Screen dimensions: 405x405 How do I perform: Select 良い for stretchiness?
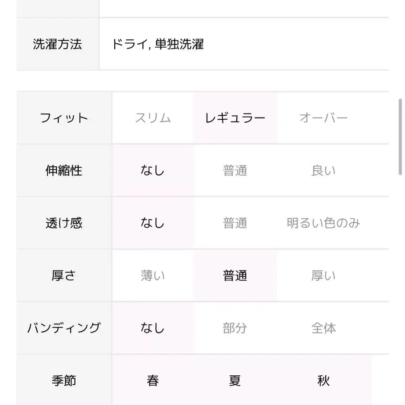(324, 170)
